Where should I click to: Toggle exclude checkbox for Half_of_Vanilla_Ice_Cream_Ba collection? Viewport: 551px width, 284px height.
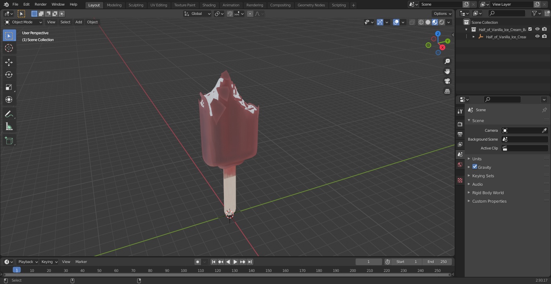[x=530, y=29]
